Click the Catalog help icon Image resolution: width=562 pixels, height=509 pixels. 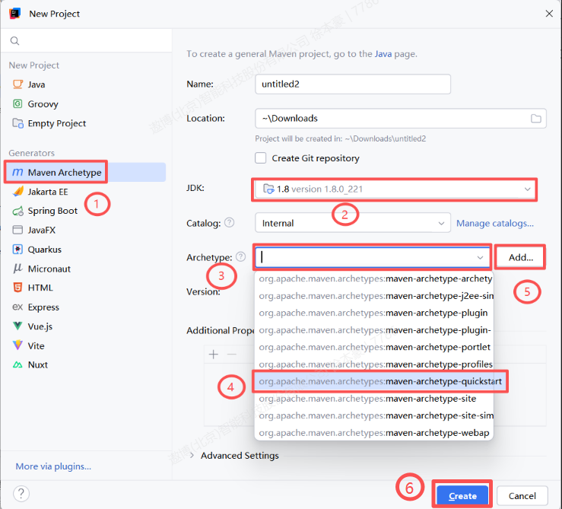coord(230,223)
